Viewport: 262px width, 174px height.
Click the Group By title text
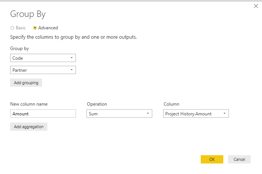pos(28,14)
